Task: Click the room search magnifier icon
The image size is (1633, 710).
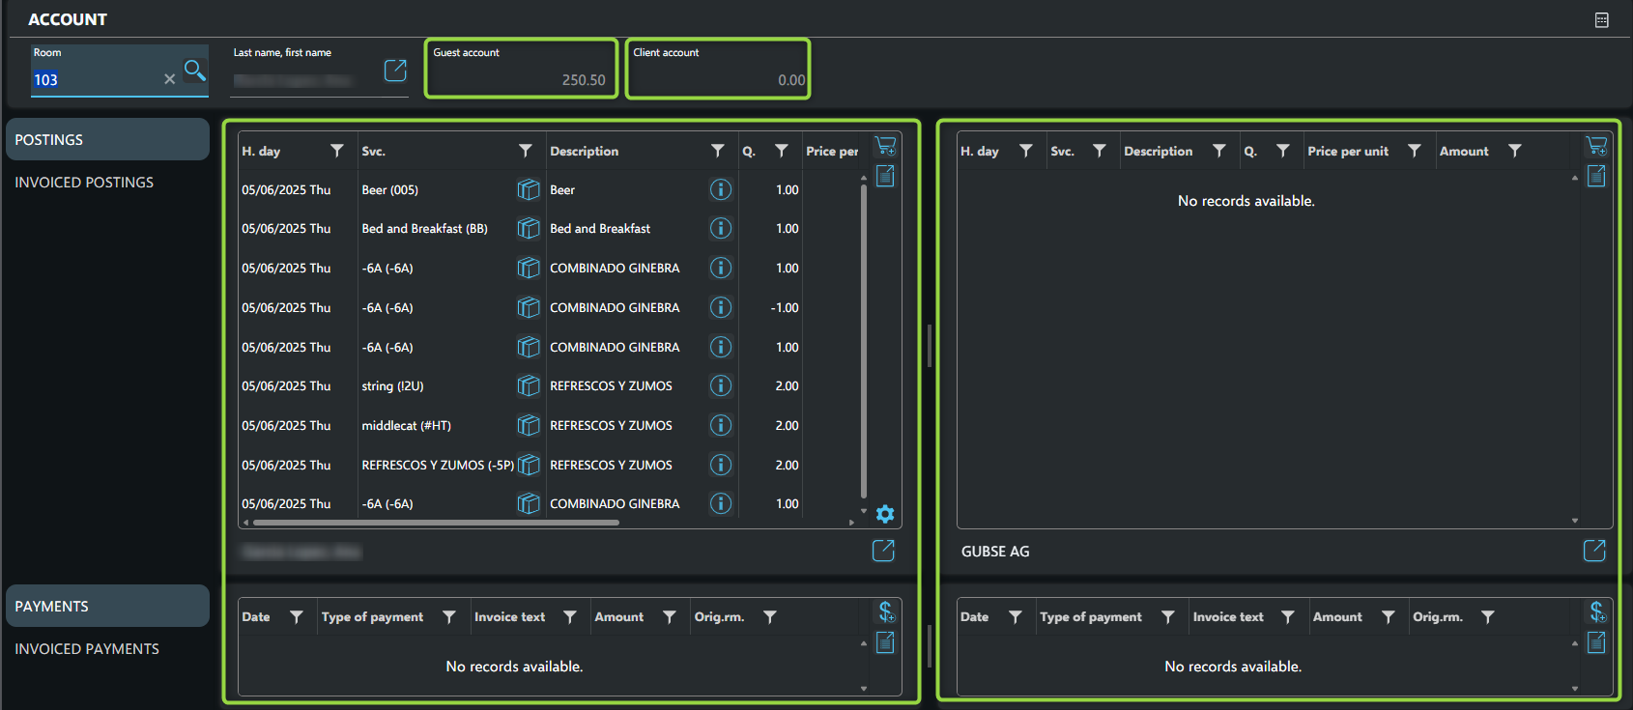Action: [194, 71]
